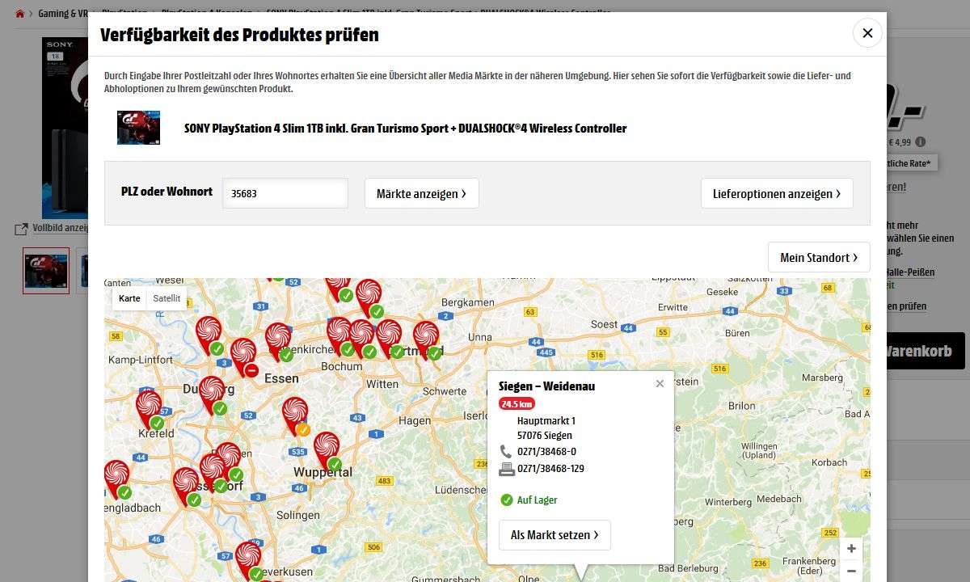The image size is (970, 582).
Task: Click Märkte anzeigen button
Action: [x=422, y=193]
